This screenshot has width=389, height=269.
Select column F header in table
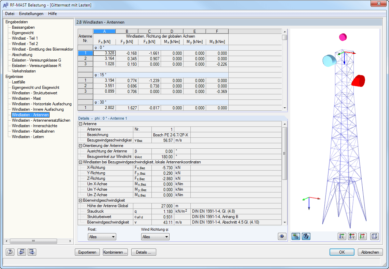[x=217, y=31]
